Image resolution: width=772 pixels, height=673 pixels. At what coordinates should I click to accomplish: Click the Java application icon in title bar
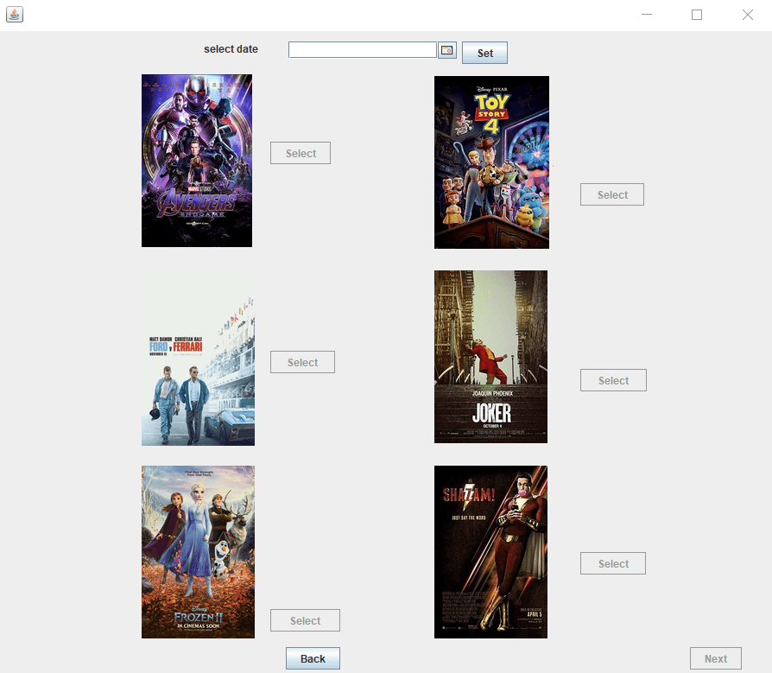[15, 15]
